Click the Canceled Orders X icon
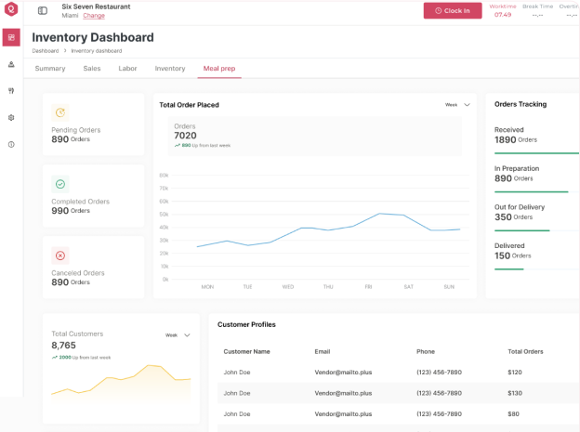Screen dimensions: 580x432 coord(60,255)
